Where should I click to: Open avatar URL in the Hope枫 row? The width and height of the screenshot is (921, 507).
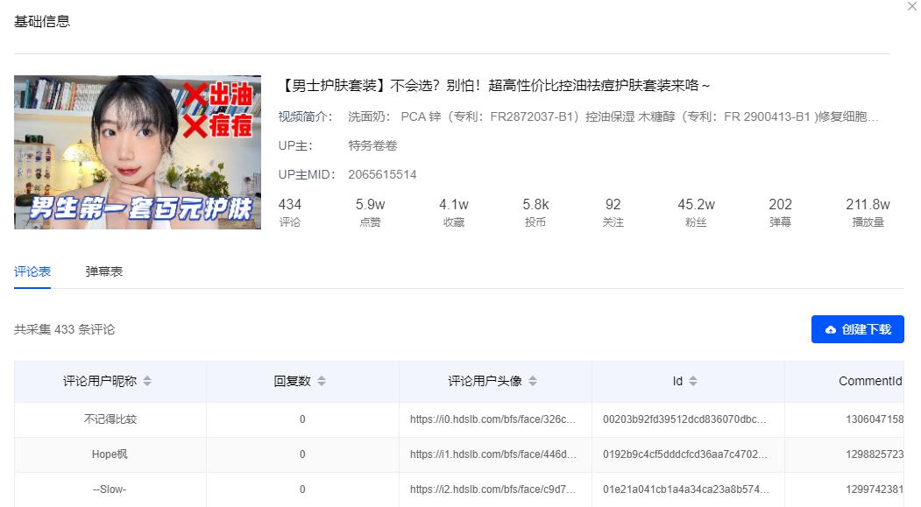tap(493, 454)
